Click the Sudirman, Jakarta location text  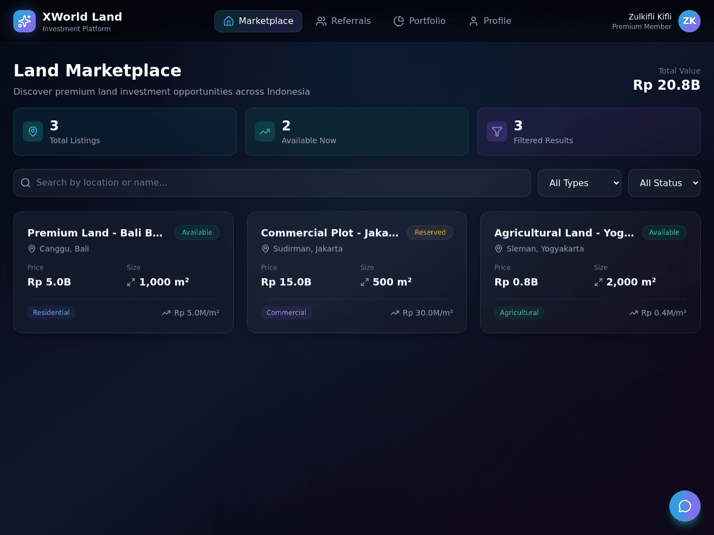coord(308,249)
